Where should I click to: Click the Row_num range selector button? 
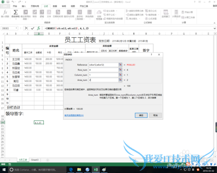point(120,70)
